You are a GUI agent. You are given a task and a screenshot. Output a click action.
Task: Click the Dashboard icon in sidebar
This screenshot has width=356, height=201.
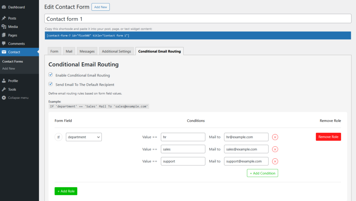pos(4,7)
